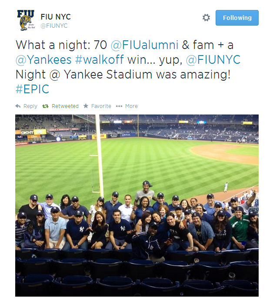Viewport: 273px width, 304px height.
Task: Open the #walkoff hashtag
Action: 100,59
